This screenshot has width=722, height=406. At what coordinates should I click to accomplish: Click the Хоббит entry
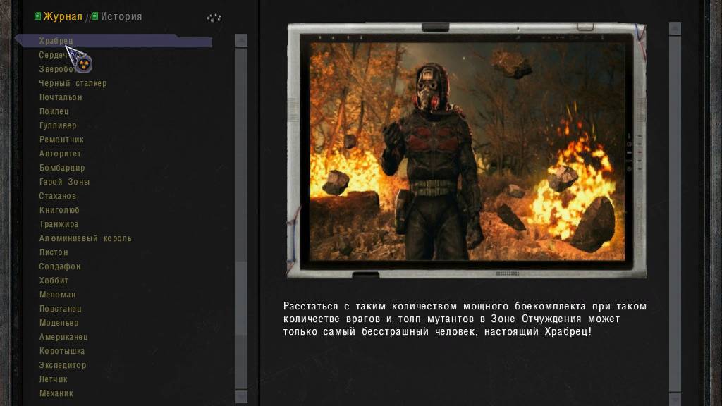click(x=54, y=281)
